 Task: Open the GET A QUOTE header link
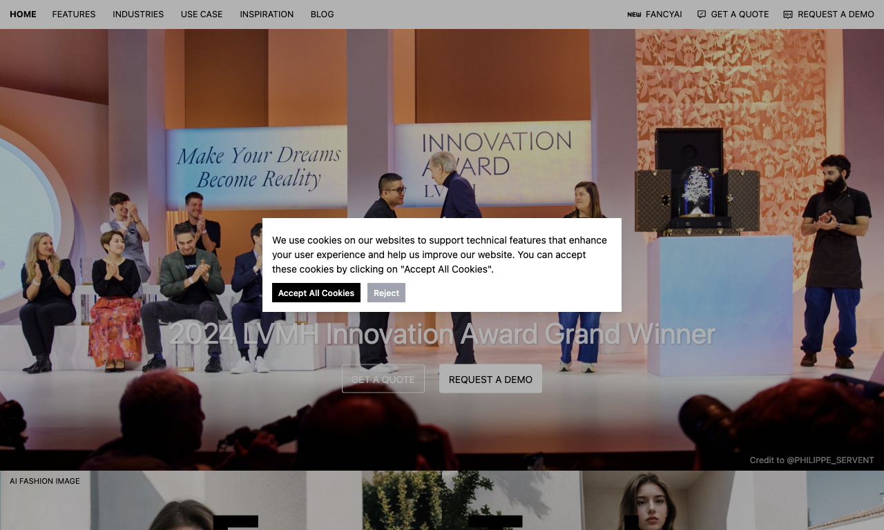[740, 14]
